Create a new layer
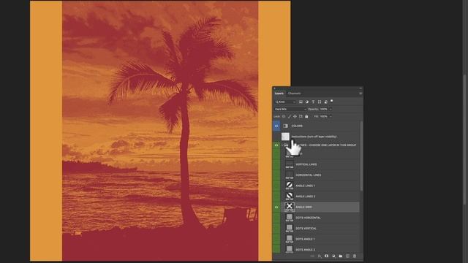 (x=347, y=256)
